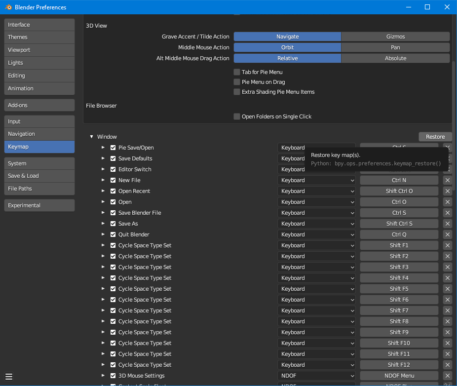
Task: Open the Quit Blender Keyboard type dropdown
Action: point(316,234)
